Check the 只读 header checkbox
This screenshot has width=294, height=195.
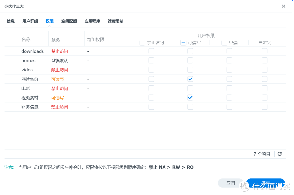pos(224,43)
